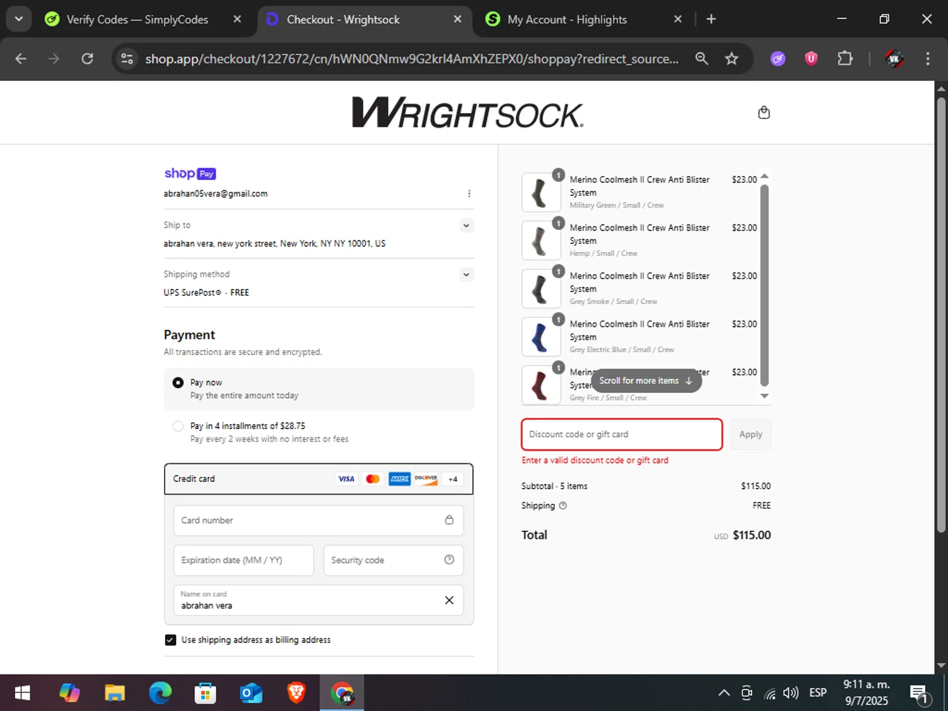Open the browser profile avatar
Screen dimensions: 948x711
pyautogui.click(x=894, y=59)
